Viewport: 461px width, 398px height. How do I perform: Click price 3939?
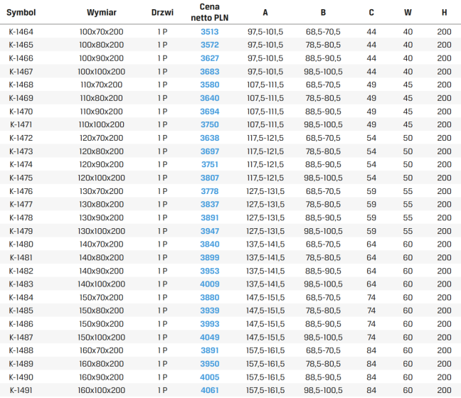[210, 311]
